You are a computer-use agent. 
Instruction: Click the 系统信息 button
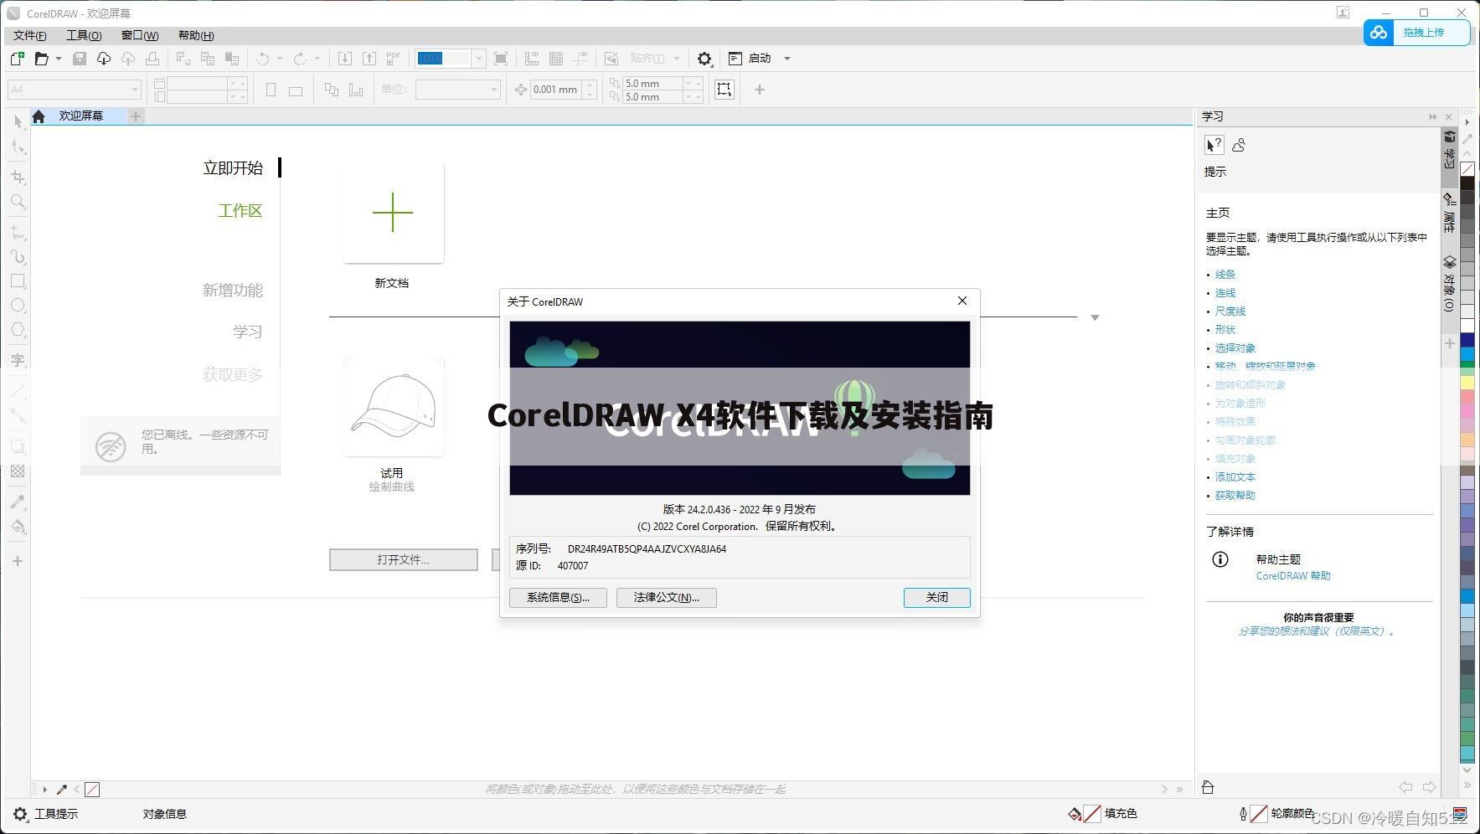(558, 597)
